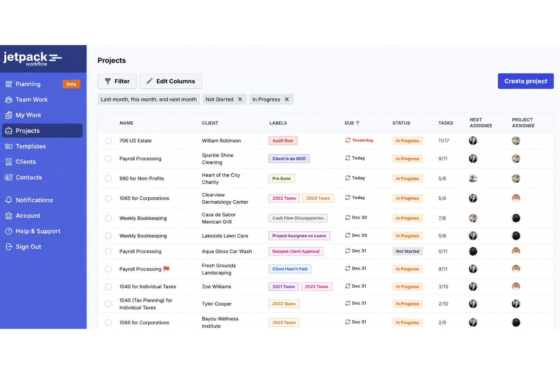Select checkbox for Clearview Dermatology Center row

(x=109, y=198)
